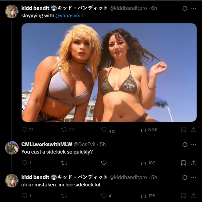
Task: Open kidd bandit profile avatar on main post
Action: [x=12, y=12]
